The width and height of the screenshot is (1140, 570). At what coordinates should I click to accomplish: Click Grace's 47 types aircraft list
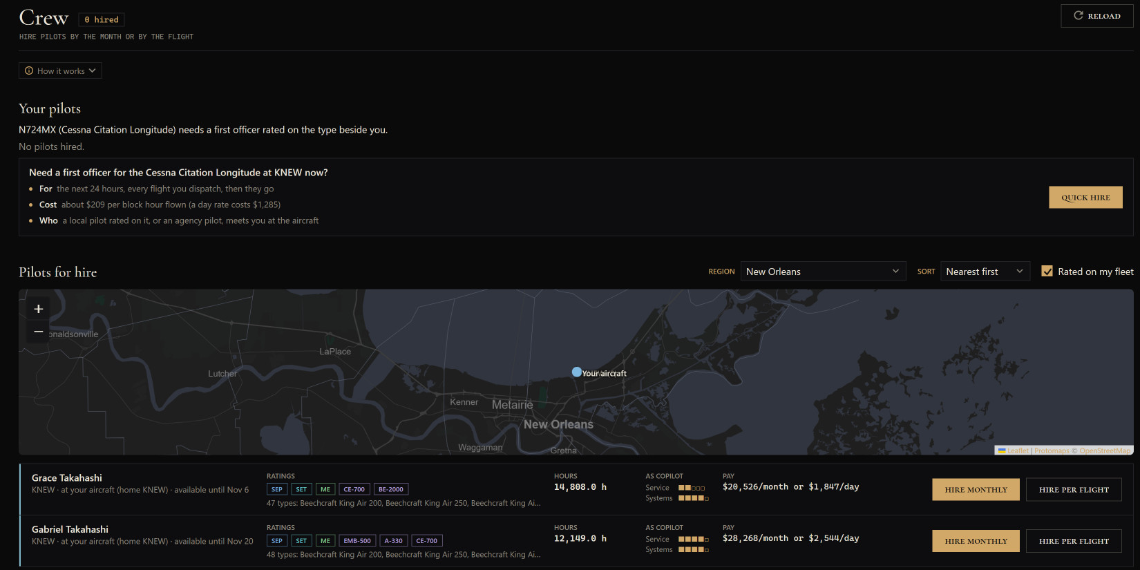click(403, 503)
